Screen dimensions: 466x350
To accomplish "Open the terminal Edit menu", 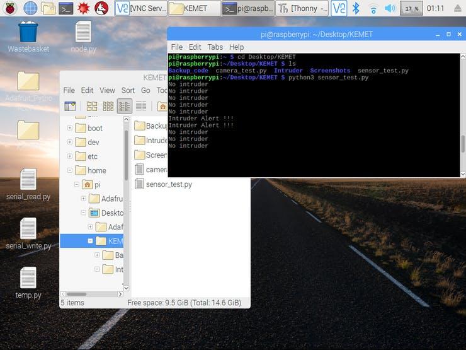I will pyautogui.click(x=195, y=47).
